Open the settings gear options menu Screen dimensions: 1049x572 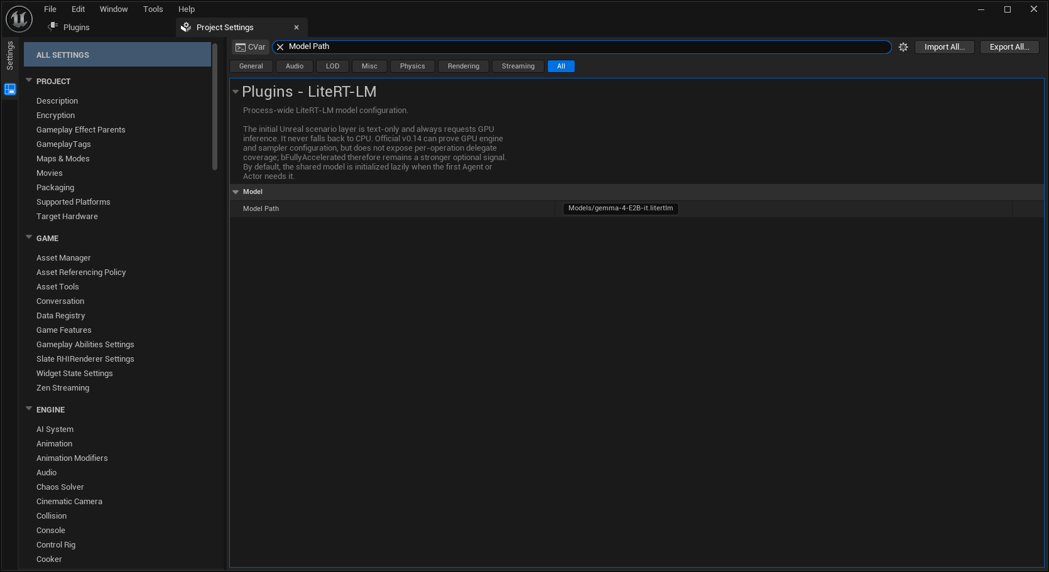(x=903, y=47)
